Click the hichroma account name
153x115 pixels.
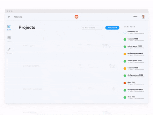[18, 17]
